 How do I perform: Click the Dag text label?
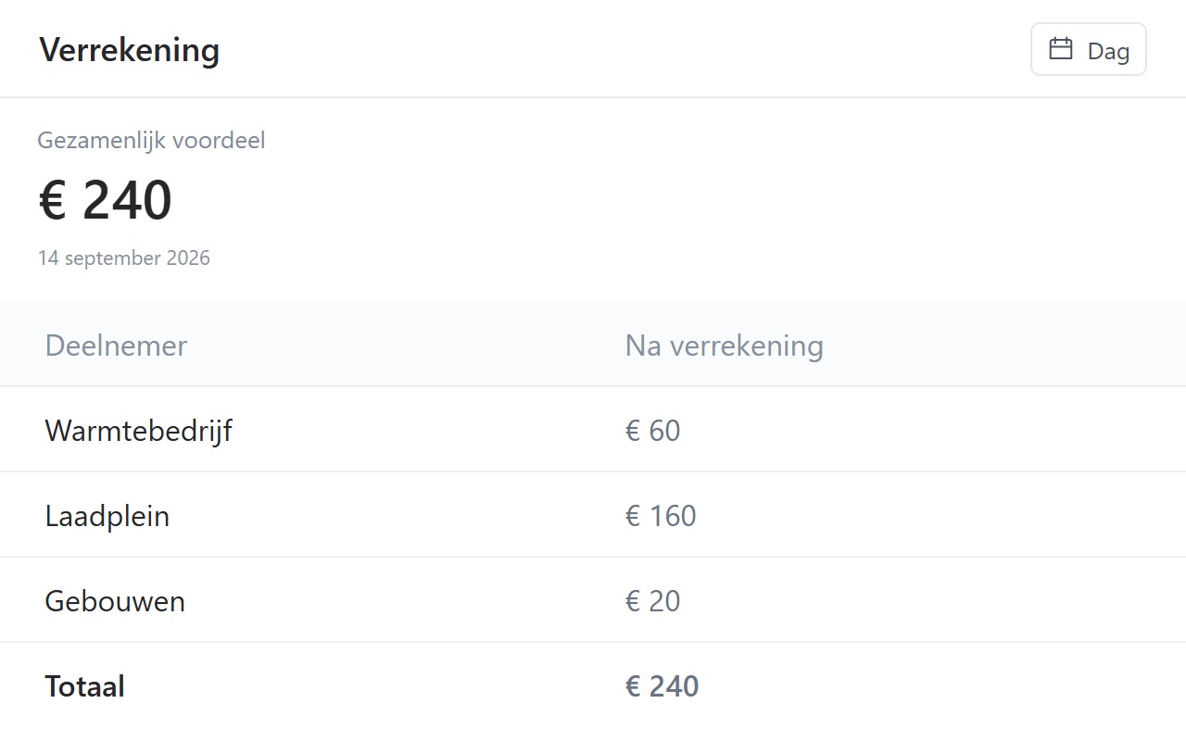(x=1109, y=51)
